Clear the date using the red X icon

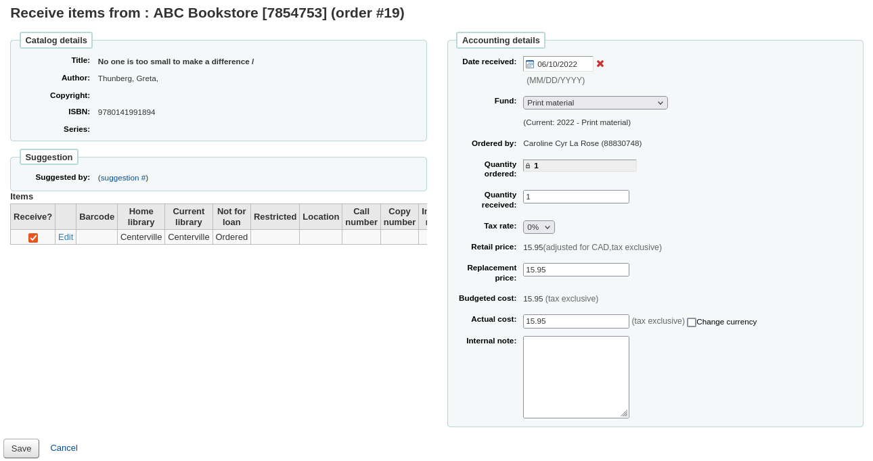point(600,63)
